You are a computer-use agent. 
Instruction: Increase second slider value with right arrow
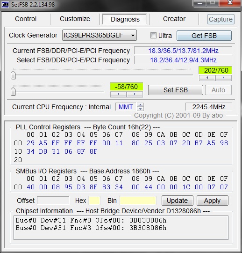[135, 94]
